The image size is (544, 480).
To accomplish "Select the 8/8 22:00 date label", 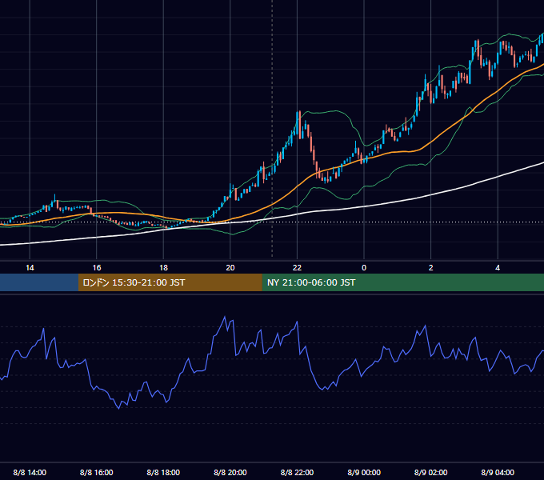I will 297,472.
